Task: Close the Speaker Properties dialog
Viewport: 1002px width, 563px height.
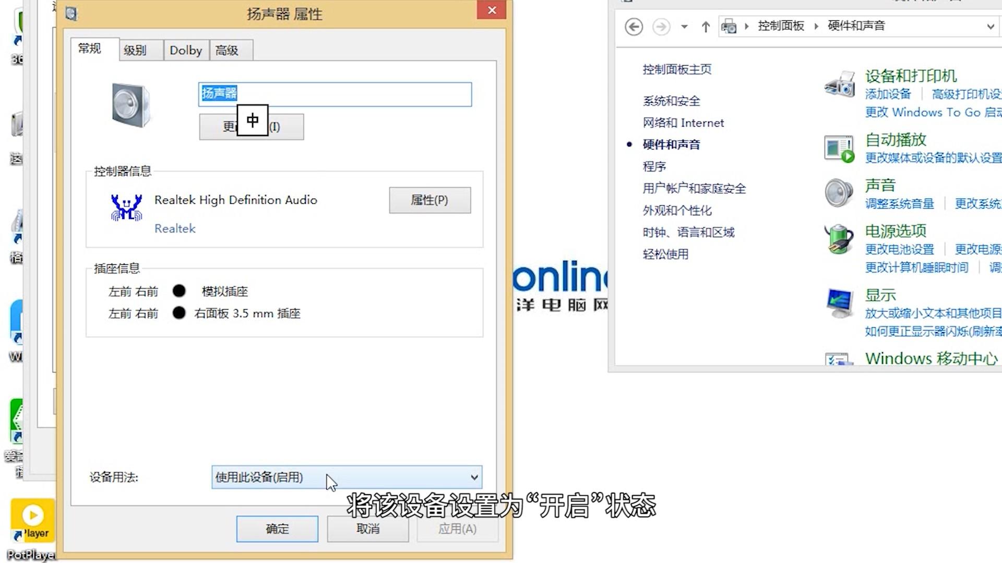Action: coord(492,10)
